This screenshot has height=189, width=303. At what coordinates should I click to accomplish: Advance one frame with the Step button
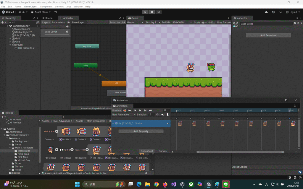click(x=159, y=12)
